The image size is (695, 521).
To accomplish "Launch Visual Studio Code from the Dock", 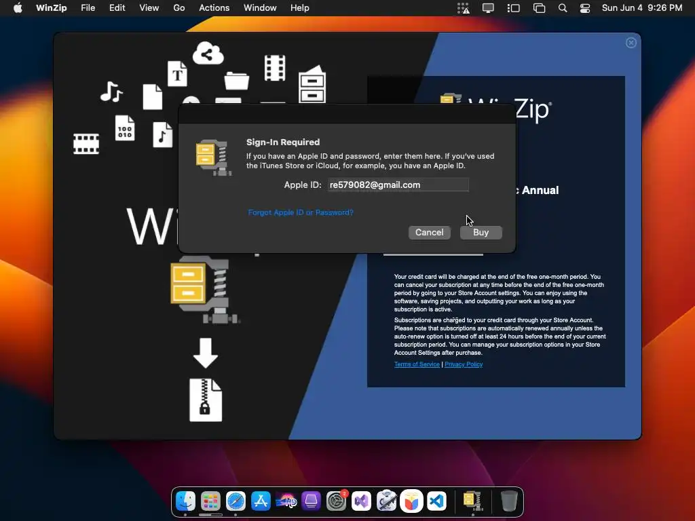I will coord(436,501).
